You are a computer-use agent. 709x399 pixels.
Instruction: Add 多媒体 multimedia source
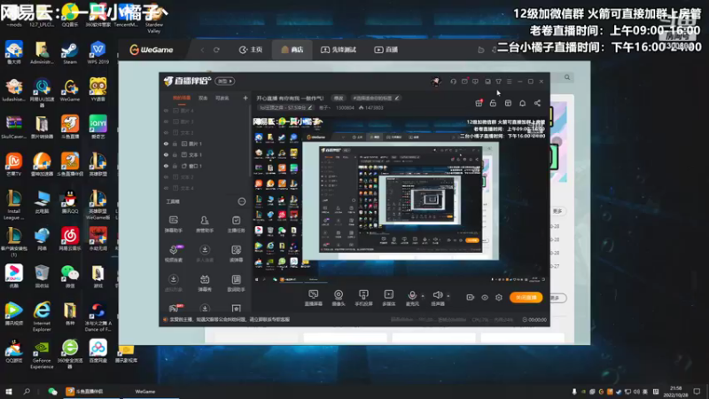388,298
